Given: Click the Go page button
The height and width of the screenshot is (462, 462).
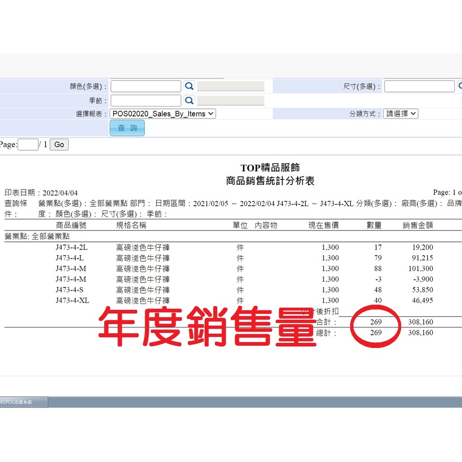Looking at the screenshot, I should pos(59,144).
